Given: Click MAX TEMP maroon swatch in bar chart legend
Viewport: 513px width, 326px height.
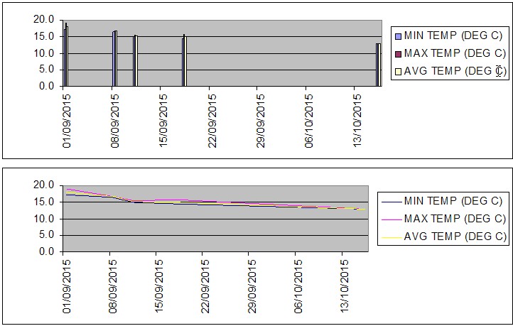Looking at the screenshot, I should pyautogui.click(x=398, y=53).
